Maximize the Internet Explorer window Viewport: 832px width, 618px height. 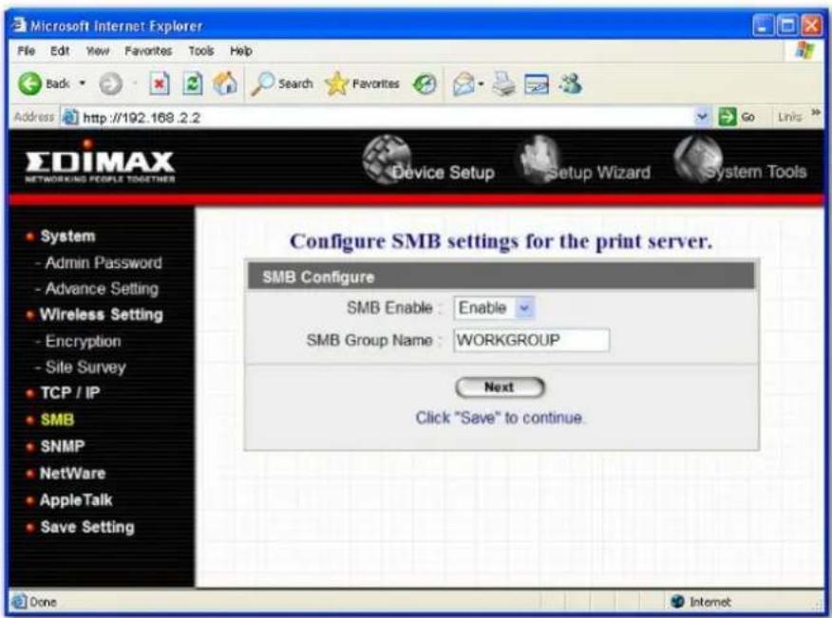(x=787, y=26)
